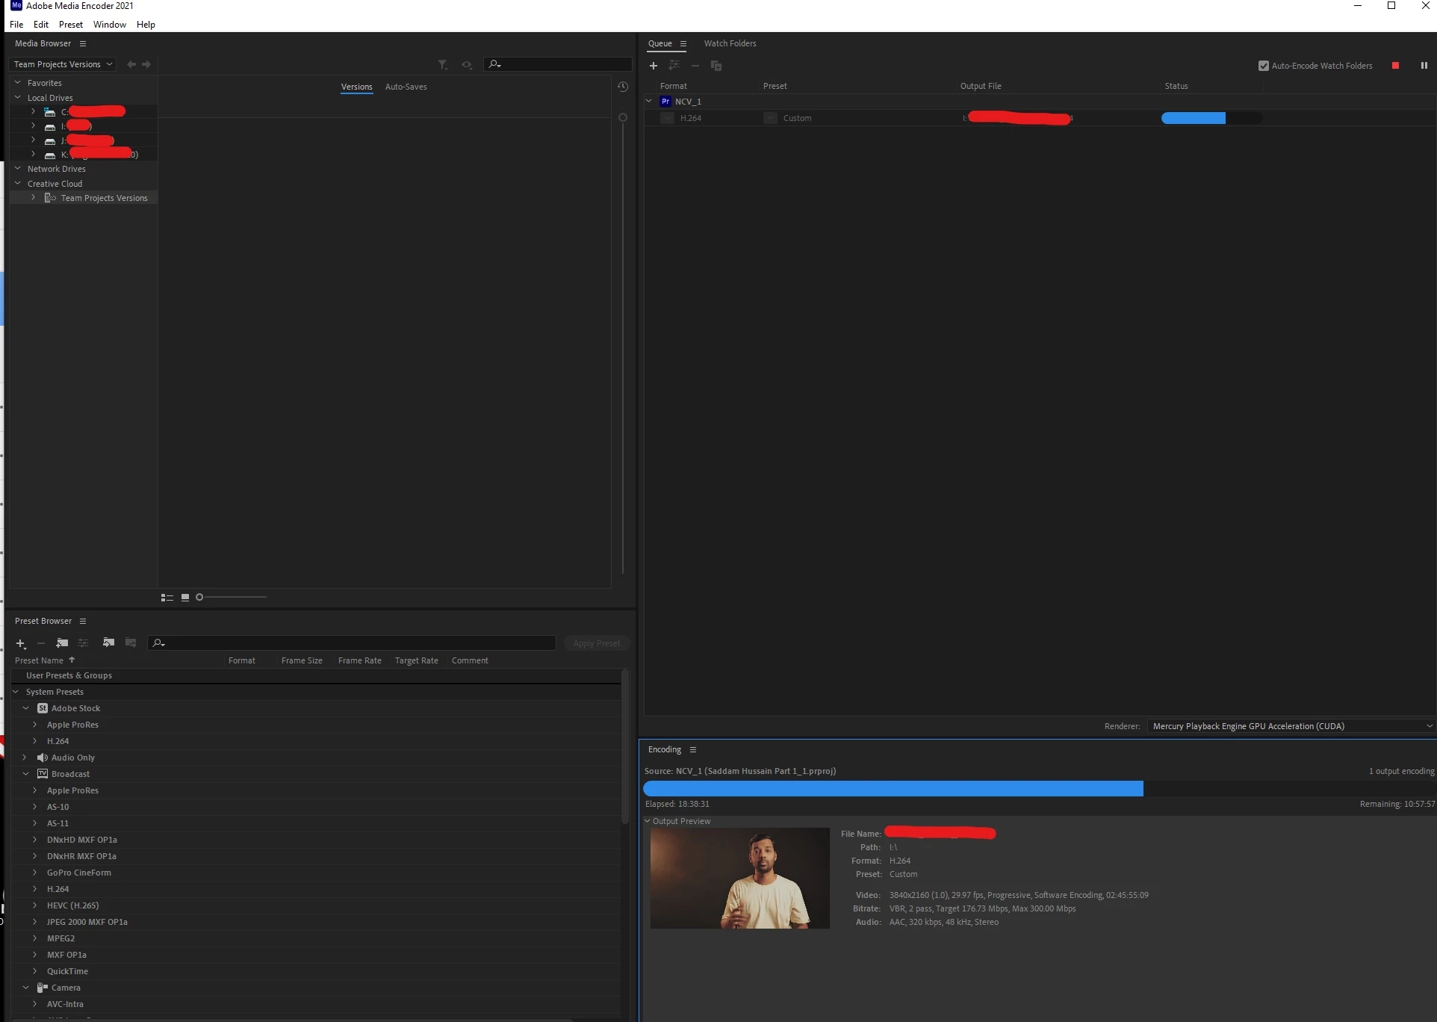Add source to queue with plus icon
The image size is (1437, 1022).
[654, 66]
